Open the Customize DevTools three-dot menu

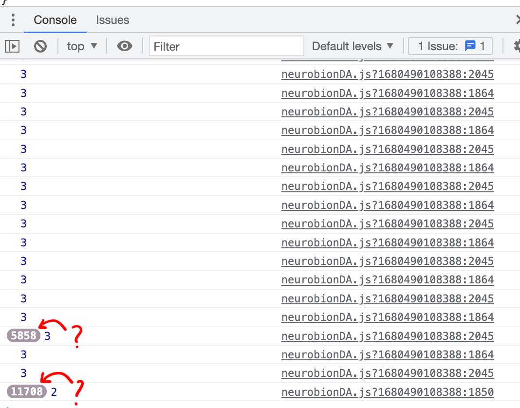click(13, 20)
